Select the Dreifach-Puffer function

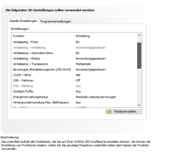coord(23,91)
